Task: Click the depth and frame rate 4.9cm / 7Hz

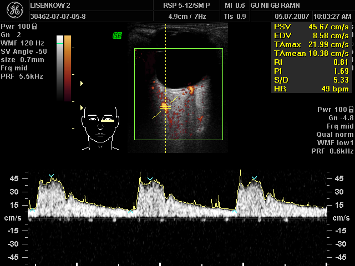Action: click(x=187, y=16)
